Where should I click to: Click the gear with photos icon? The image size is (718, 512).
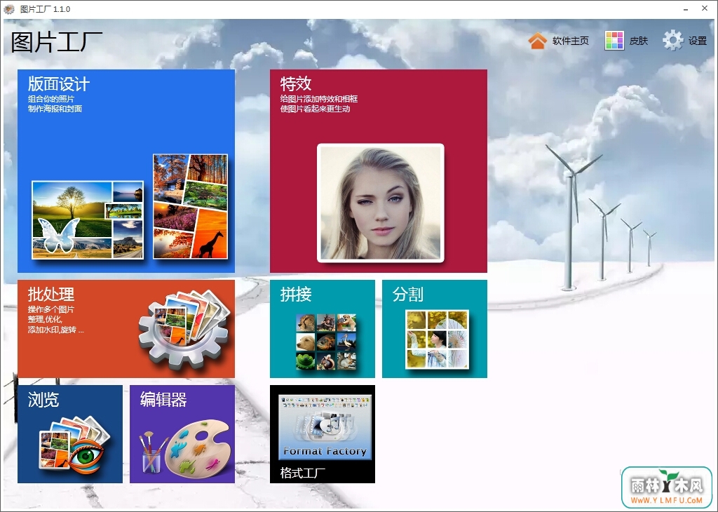tap(184, 328)
